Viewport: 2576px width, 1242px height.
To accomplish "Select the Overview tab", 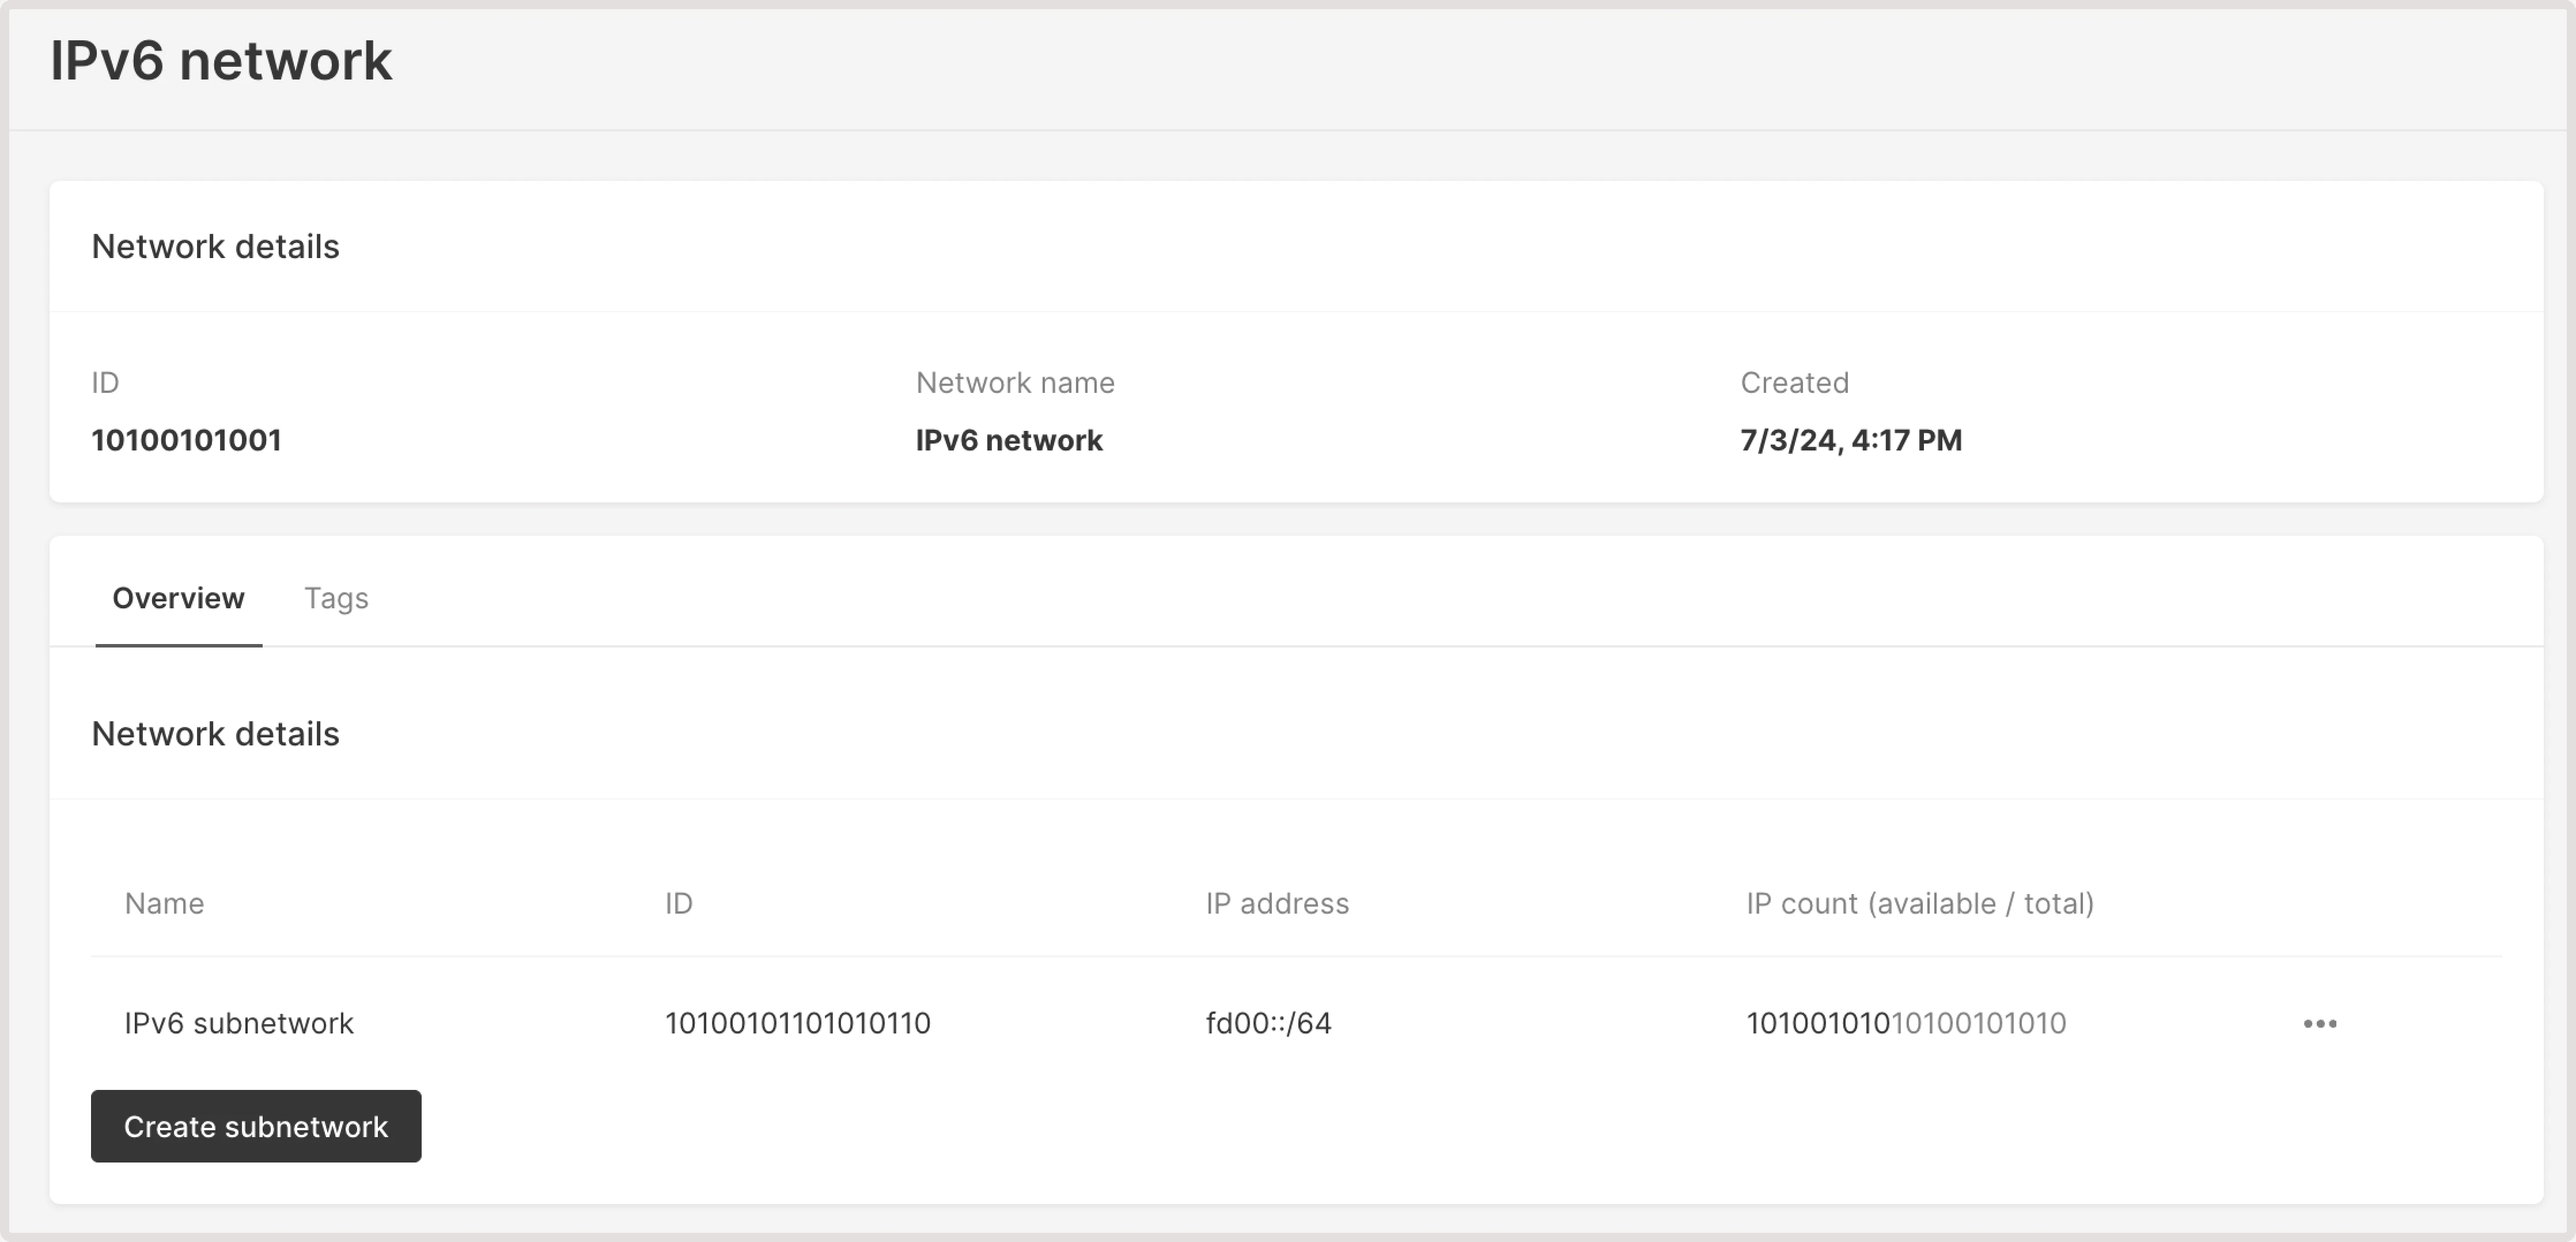I will pyautogui.click(x=177, y=598).
